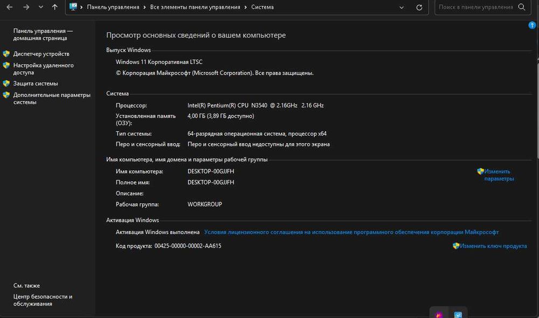The height and width of the screenshot is (318, 539).
Task: Click 'WORKGROUP' workgroup value
Action: pyautogui.click(x=204, y=204)
